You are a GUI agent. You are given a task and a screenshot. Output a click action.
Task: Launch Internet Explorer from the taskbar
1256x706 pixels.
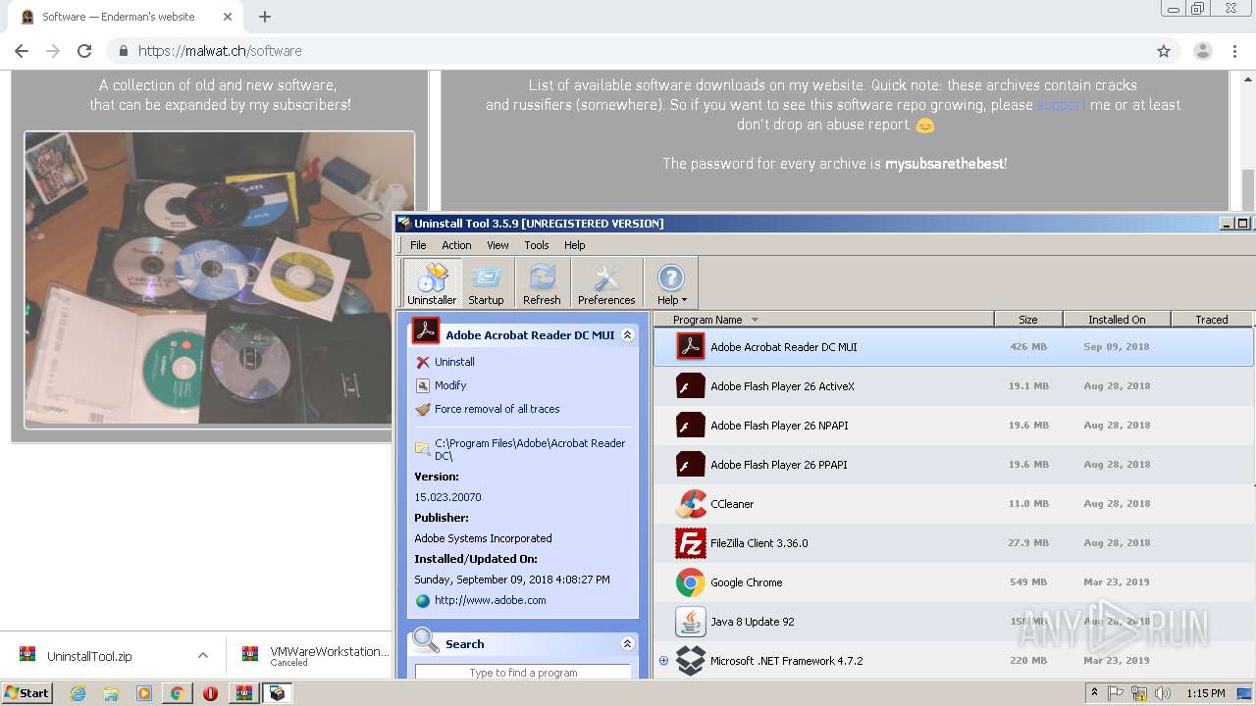(x=78, y=693)
